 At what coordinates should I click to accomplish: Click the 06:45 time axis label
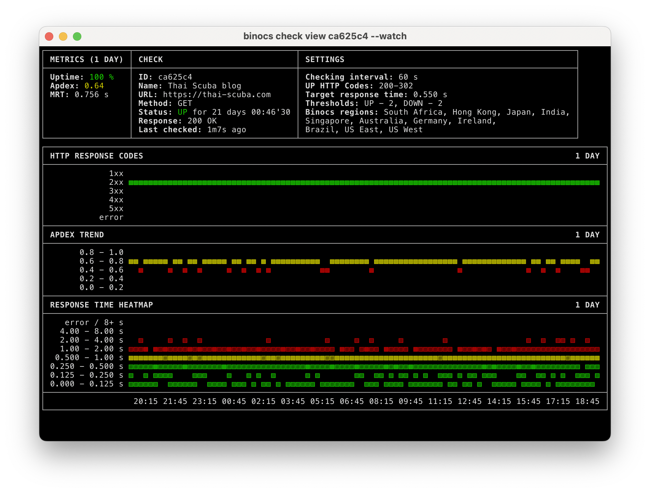coord(352,401)
